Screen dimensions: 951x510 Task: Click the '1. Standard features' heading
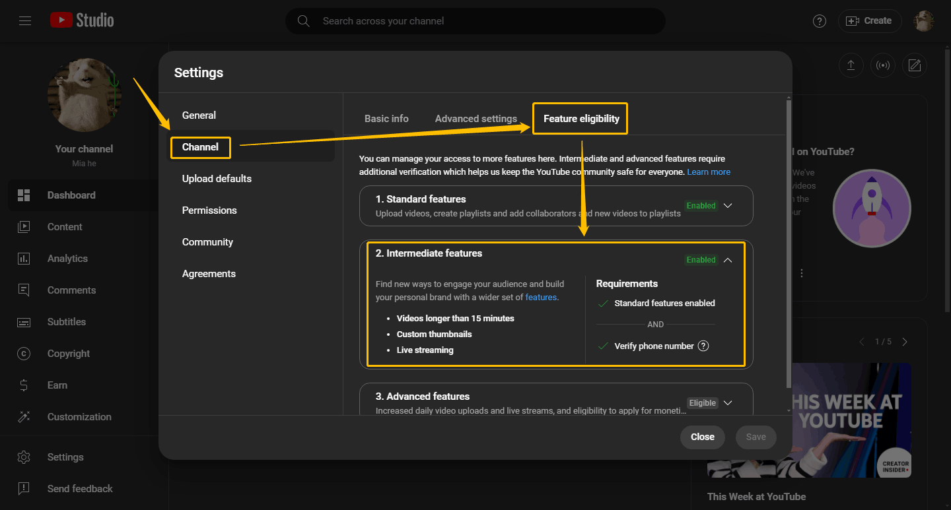coord(421,199)
